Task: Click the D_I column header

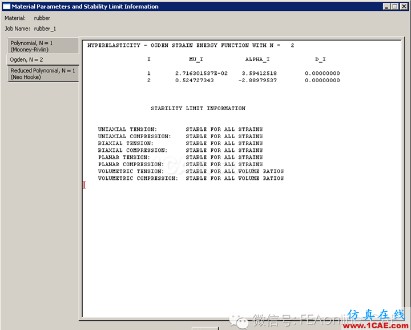Action: [x=320, y=59]
